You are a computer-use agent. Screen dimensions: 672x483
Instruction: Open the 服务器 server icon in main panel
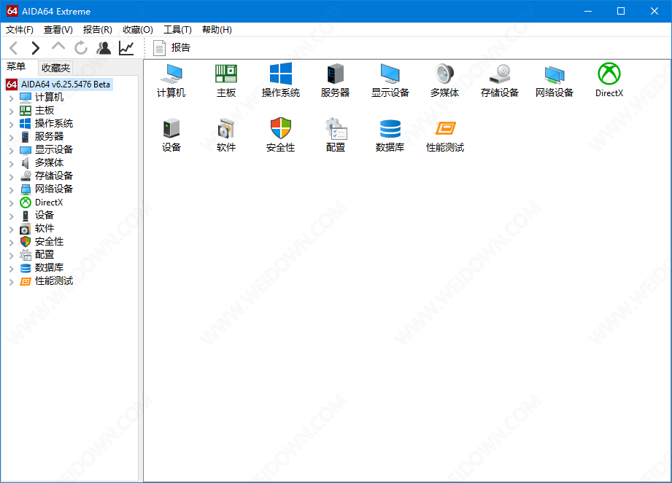[x=335, y=80]
